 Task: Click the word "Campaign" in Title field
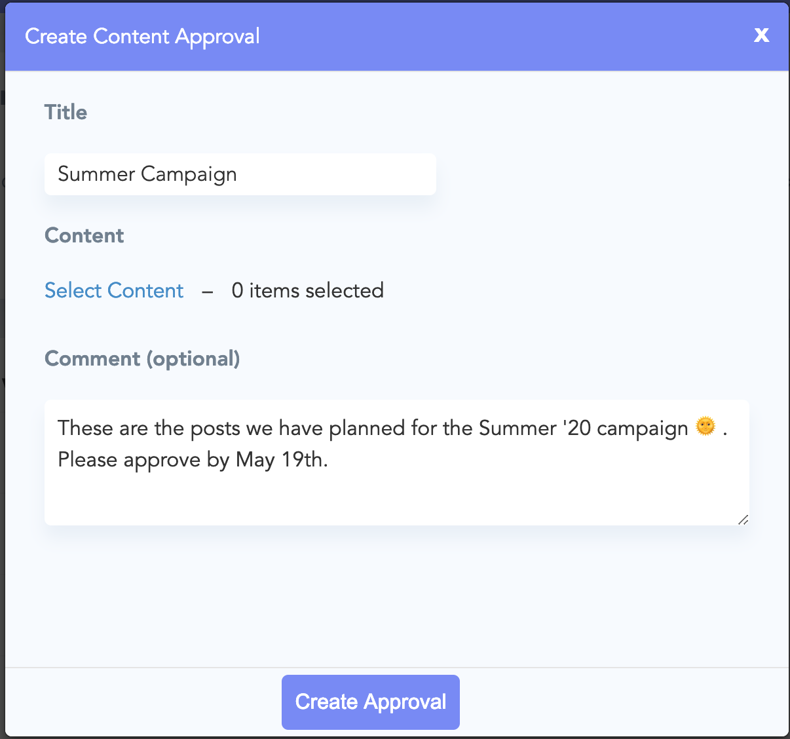tap(189, 174)
